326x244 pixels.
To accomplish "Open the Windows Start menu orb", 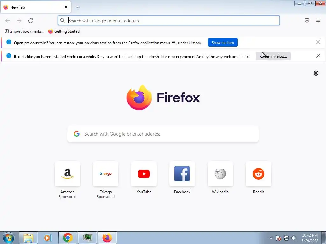I will pyautogui.click(x=9, y=238).
